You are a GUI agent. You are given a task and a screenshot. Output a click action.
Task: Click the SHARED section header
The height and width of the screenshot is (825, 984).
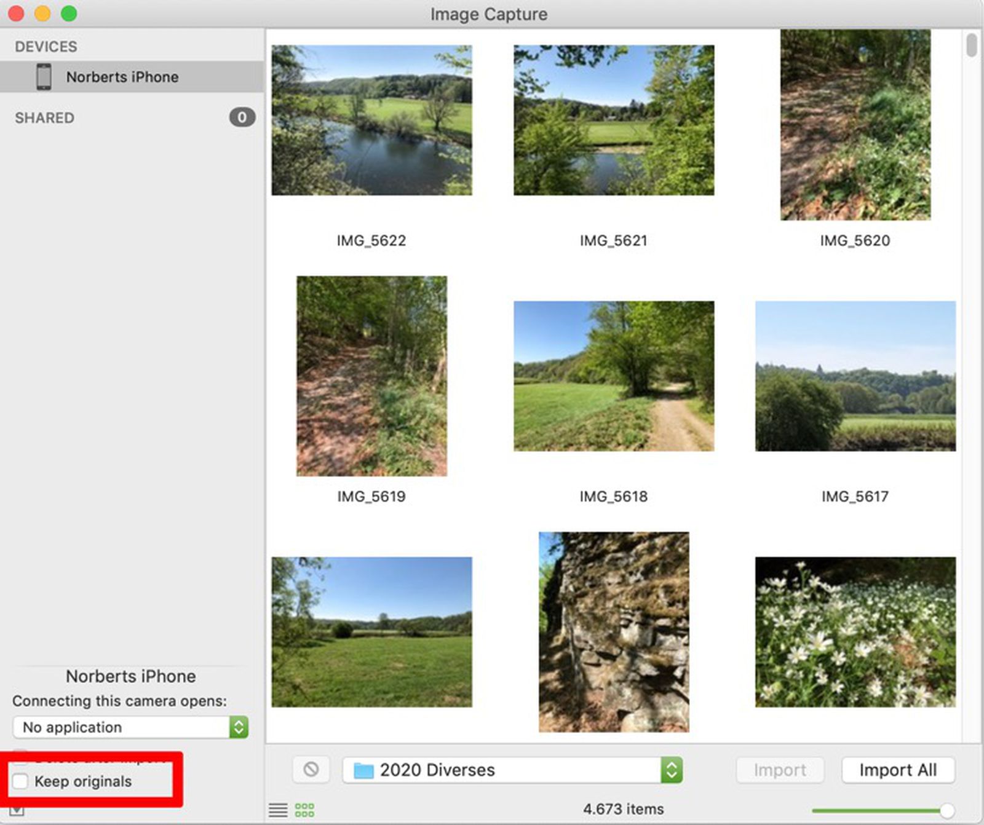pyautogui.click(x=44, y=117)
